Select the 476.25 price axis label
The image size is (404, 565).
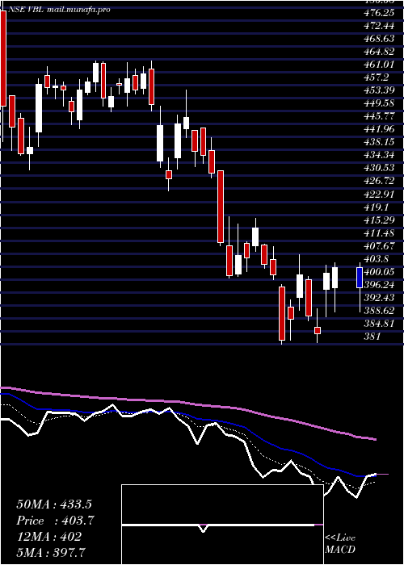pos(380,13)
